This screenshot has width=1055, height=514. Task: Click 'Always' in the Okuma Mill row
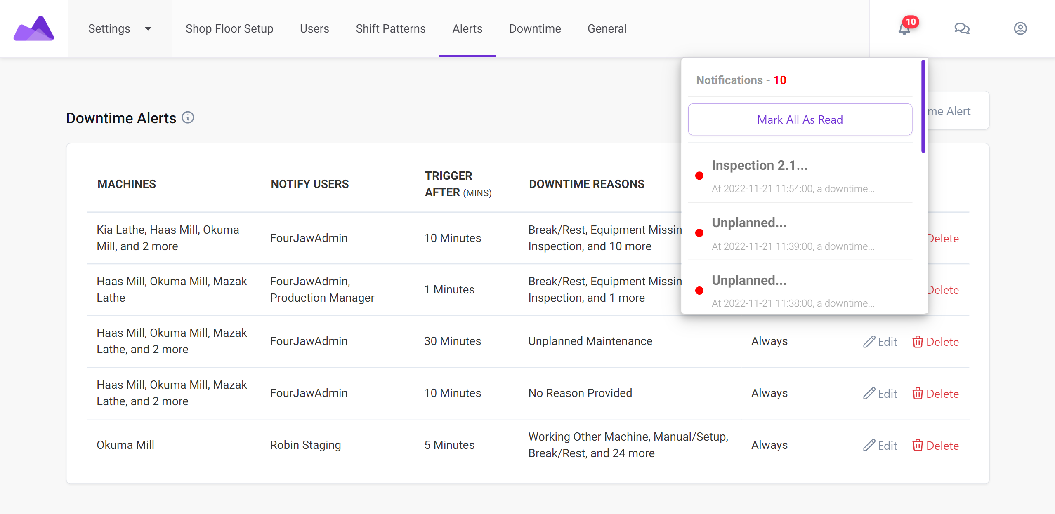click(x=769, y=445)
